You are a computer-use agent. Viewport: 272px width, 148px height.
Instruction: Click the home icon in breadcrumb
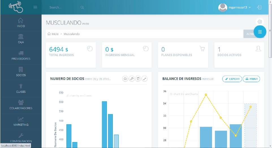click(49, 34)
